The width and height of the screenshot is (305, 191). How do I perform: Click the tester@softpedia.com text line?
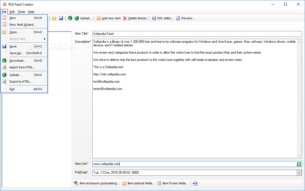(107, 89)
